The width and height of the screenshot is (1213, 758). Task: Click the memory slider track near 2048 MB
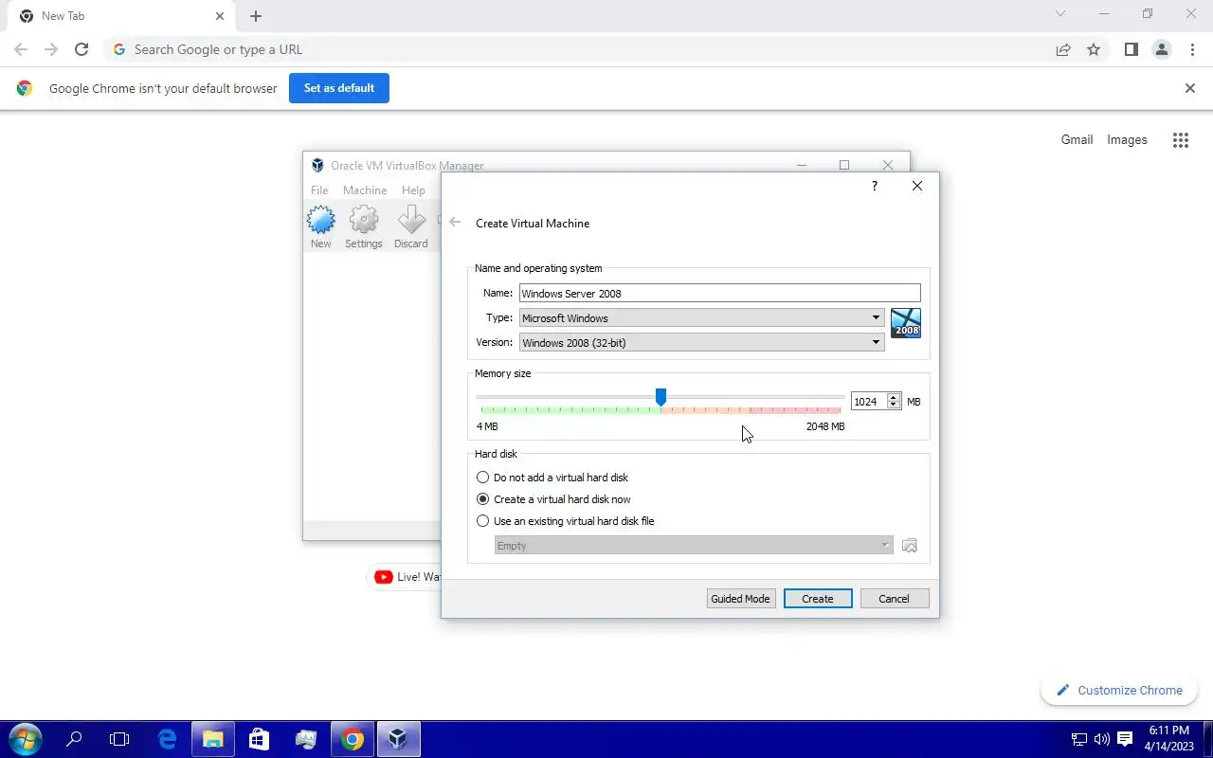(840, 397)
